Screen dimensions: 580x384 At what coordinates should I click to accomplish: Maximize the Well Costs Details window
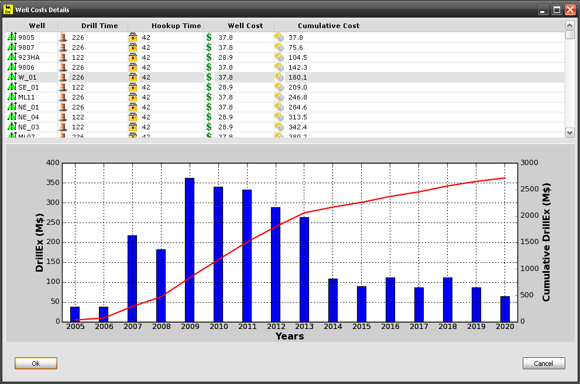point(557,10)
